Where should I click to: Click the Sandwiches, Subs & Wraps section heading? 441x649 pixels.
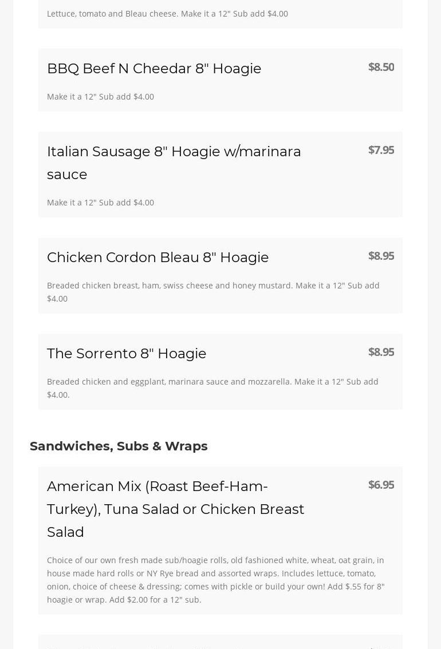(x=119, y=446)
